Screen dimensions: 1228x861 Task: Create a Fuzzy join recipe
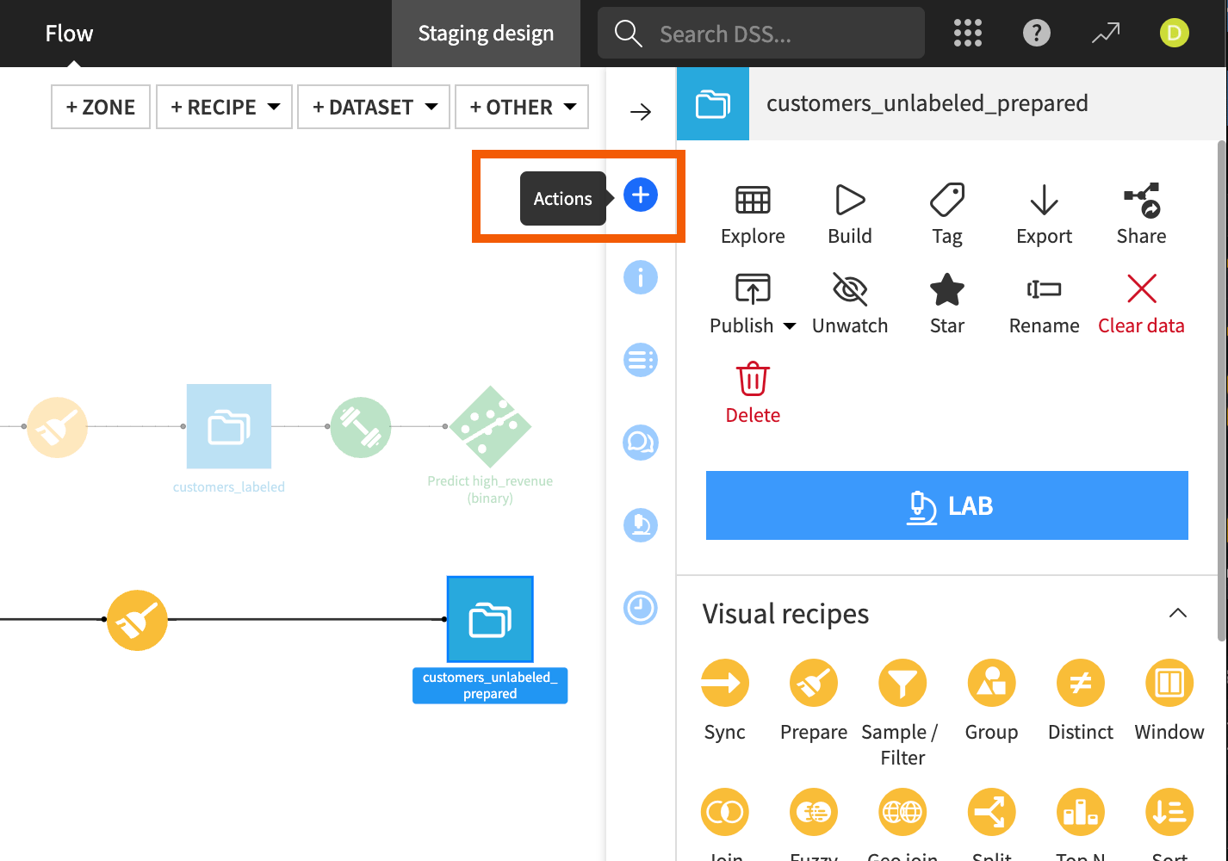[814, 812]
